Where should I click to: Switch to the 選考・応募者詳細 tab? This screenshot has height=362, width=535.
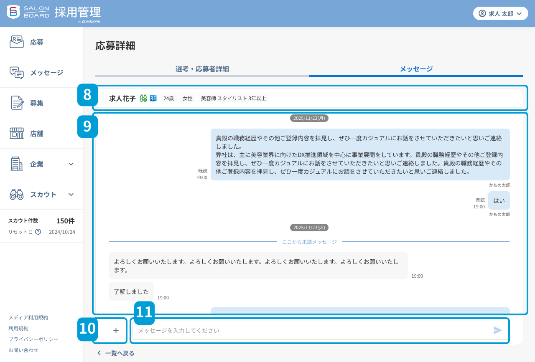202,68
